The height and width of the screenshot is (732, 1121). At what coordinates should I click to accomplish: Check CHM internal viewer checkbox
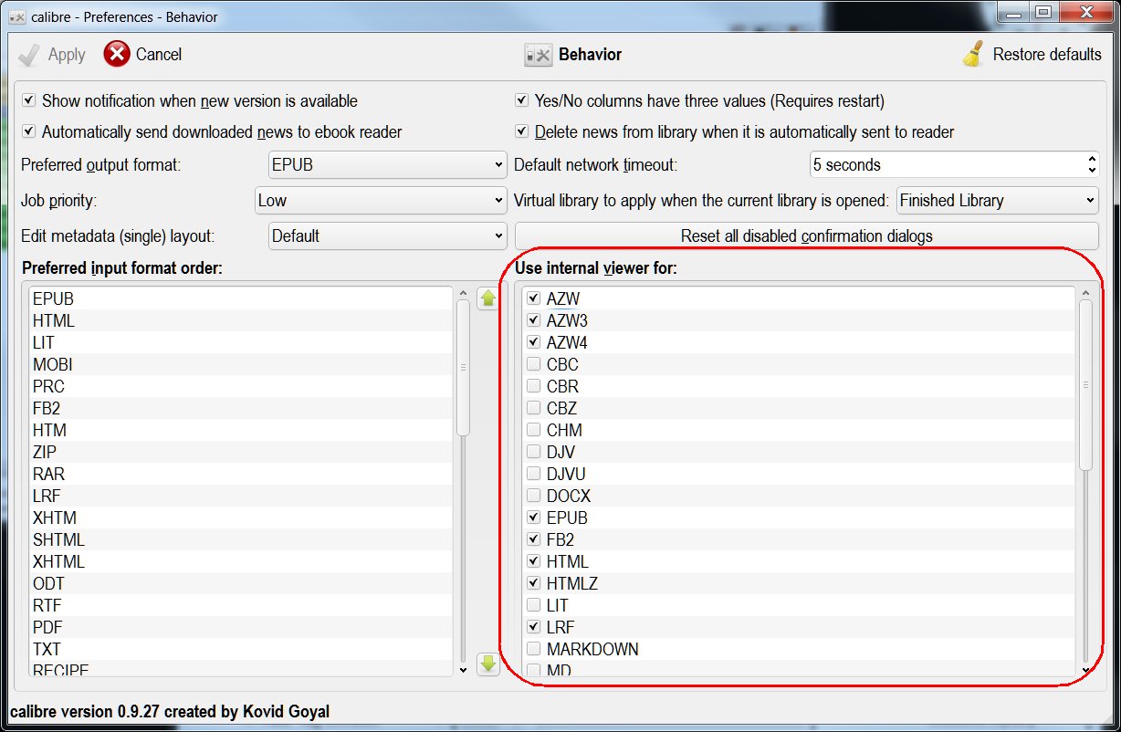pyautogui.click(x=534, y=430)
